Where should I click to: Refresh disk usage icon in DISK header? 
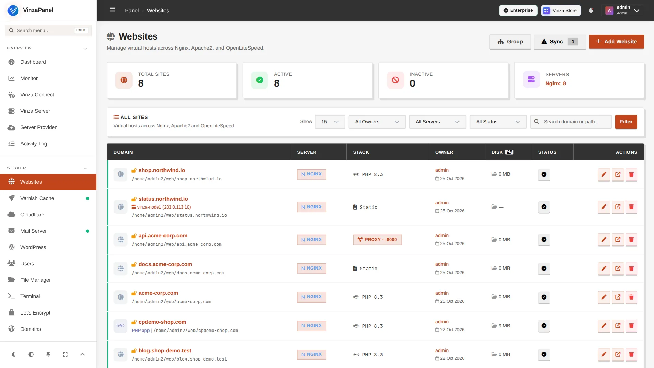click(509, 152)
